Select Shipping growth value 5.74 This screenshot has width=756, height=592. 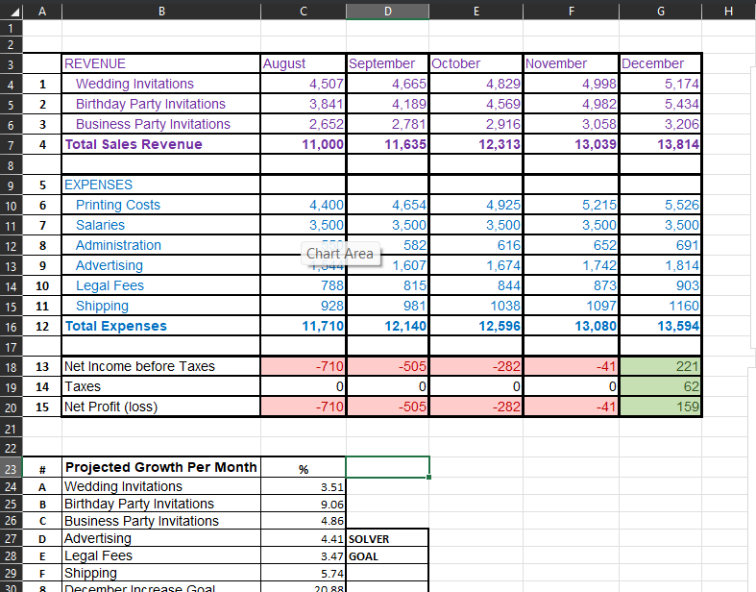pyautogui.click(x=304, y=574)
